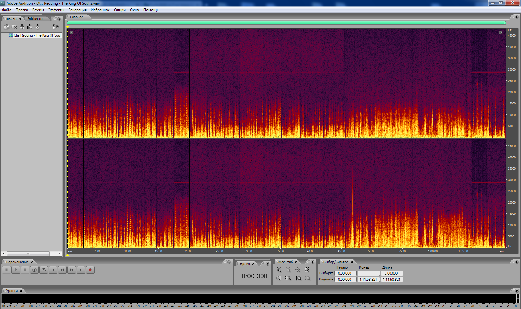
Task: Click Видимое Начало time field
Action: (345, 280)
